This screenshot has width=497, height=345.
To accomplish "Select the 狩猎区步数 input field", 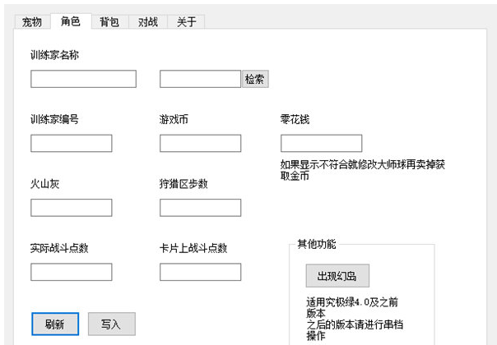I will [x=200, y=208].
